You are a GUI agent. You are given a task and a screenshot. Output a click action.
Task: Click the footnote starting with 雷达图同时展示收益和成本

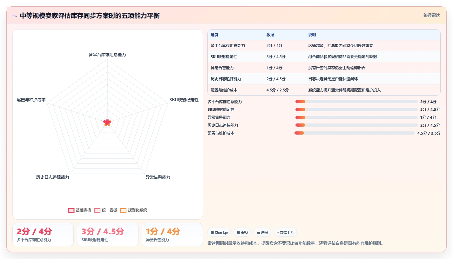pos(296,243)
